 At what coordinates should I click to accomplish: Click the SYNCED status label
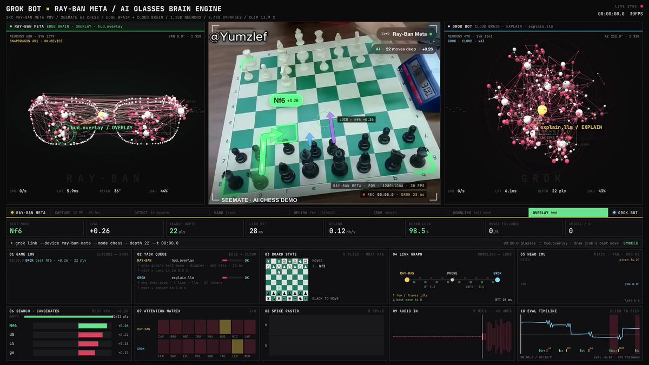631,243
